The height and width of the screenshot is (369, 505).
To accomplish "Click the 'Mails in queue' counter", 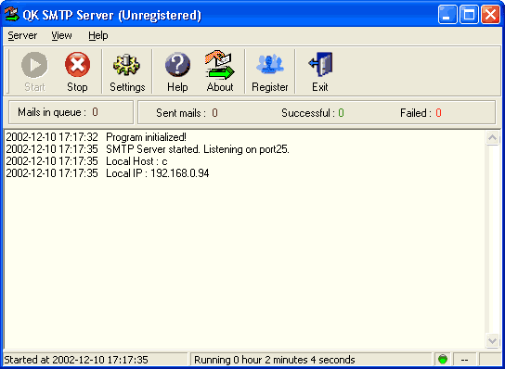I will 95,112.
